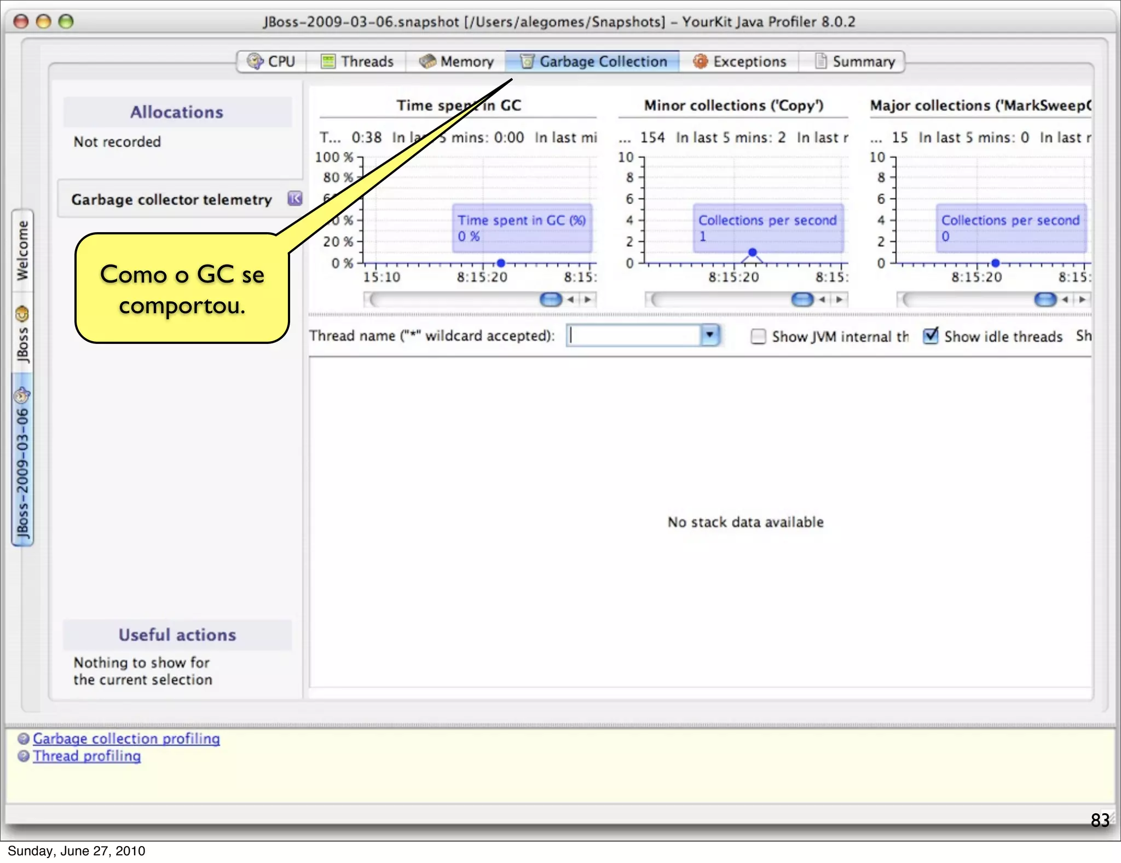The width and height of the screenshot is (1121, 863).
Task: Open Garbage collection profiling link
Action: (x=126, y=739)
